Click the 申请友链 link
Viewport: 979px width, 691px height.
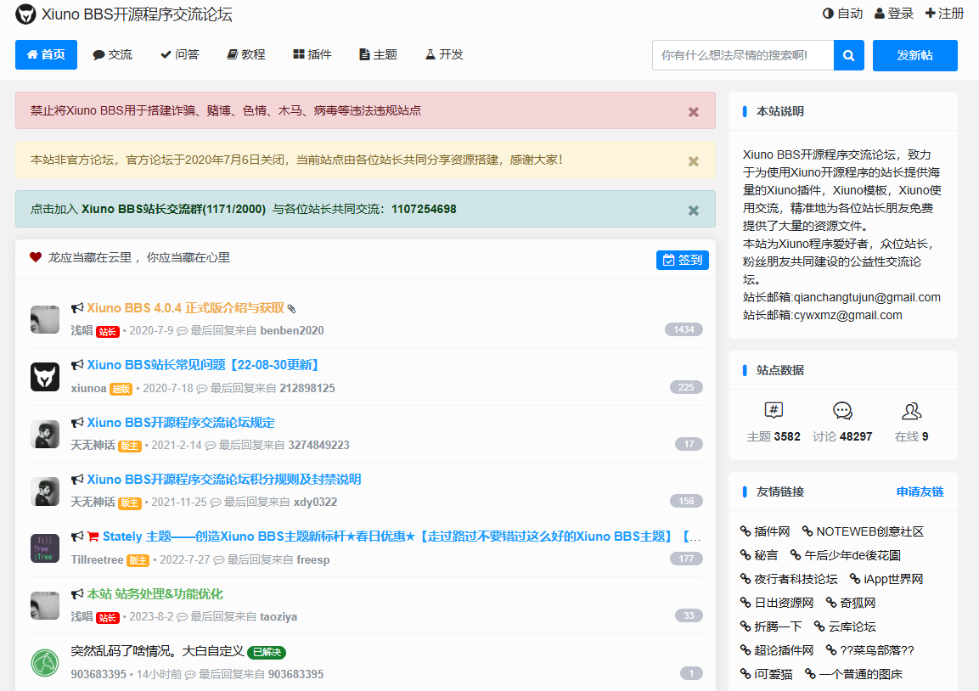(920, 492)
